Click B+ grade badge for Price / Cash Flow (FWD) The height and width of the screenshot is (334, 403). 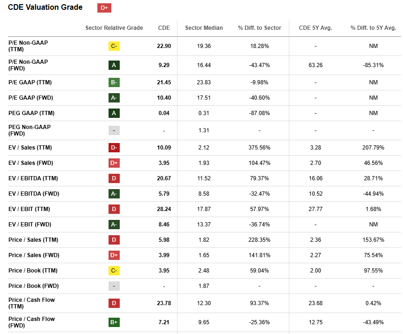point(114,322)
